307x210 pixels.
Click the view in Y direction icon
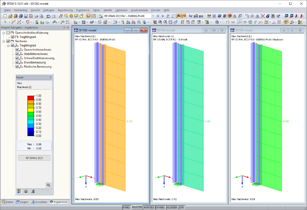[x=188, y=22]
